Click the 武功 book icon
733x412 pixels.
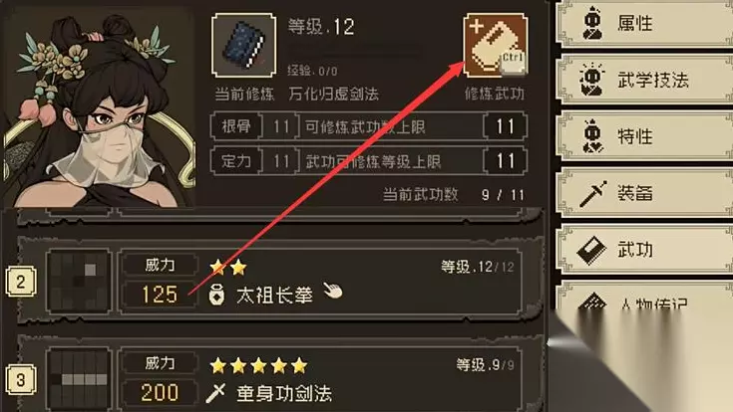point(591,250)
